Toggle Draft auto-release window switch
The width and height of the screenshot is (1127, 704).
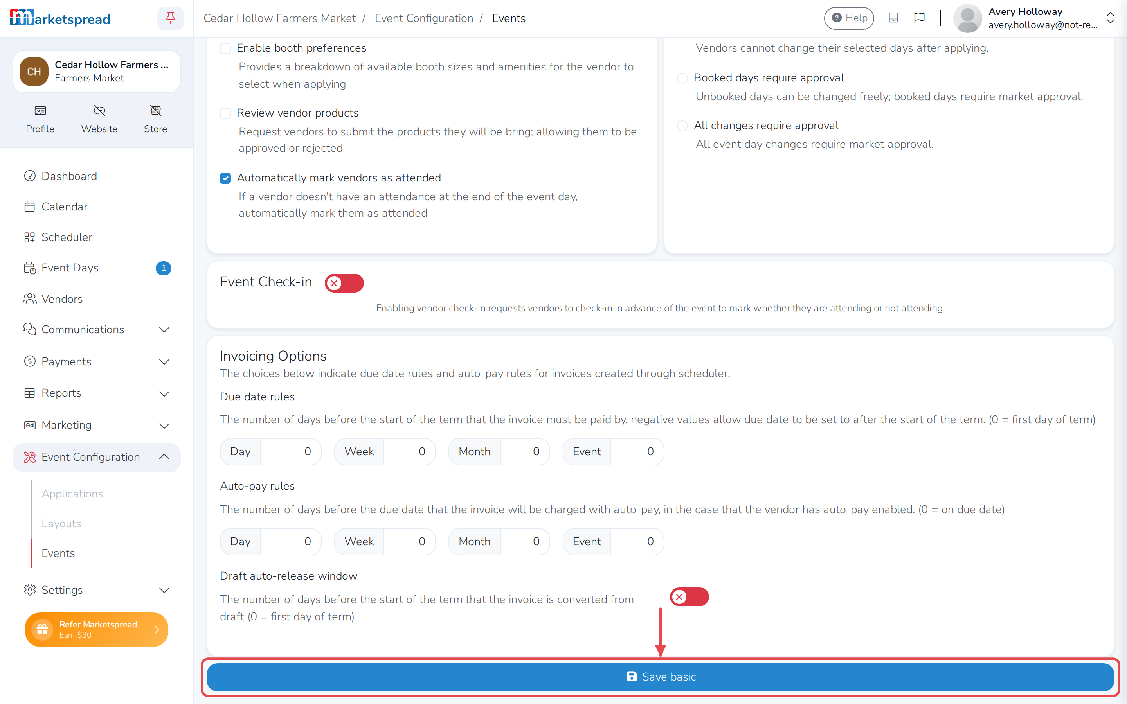689,597
